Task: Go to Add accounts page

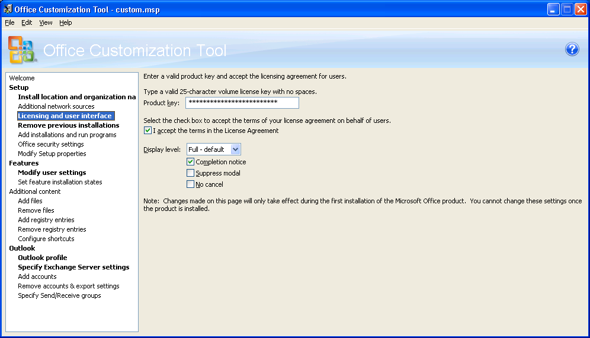Action: tap(37, 277)
